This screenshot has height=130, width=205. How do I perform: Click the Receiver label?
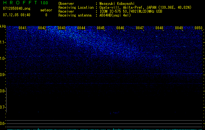[66, 11]
